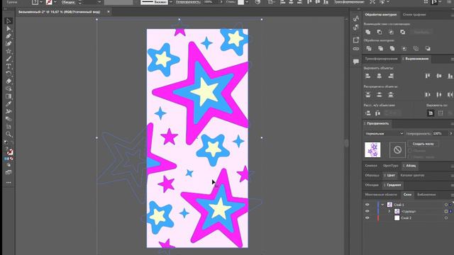The height and width of the screenshot is (255, 454).
Task: Switch to Образцы swatches tab
Action: (372, 176)
